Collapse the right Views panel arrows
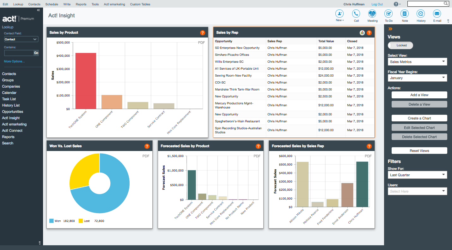The width and height of the screenshot is (452, 250). coord(390,29)
